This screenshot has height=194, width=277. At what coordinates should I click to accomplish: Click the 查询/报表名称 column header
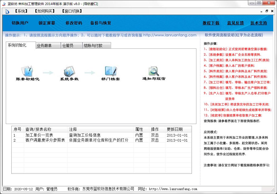point(45,129)
